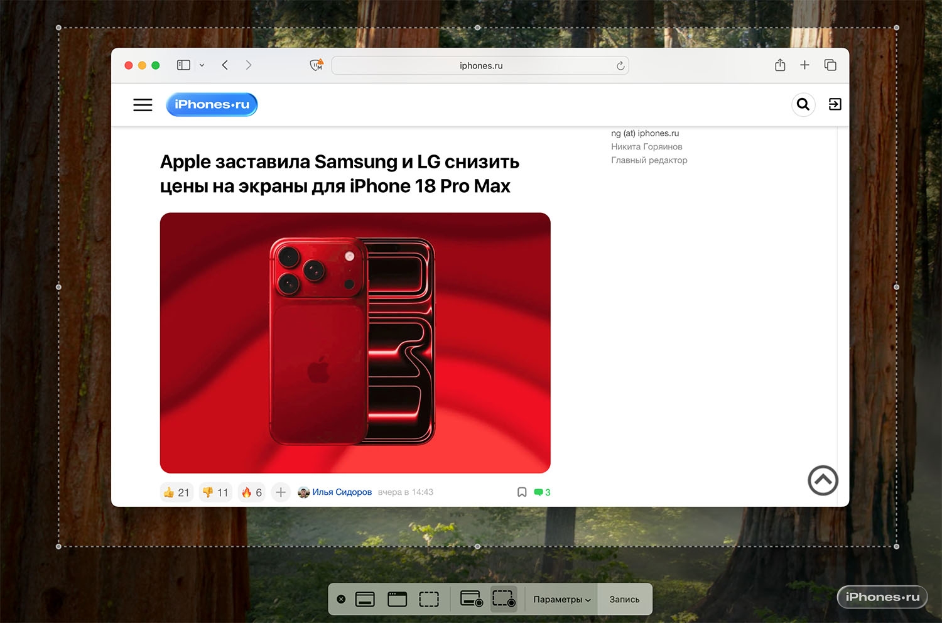The height and width of the screenshot is (623, 942).
Task: Select Record Selected Portion mode icon
Action: (x=504, y=599)
